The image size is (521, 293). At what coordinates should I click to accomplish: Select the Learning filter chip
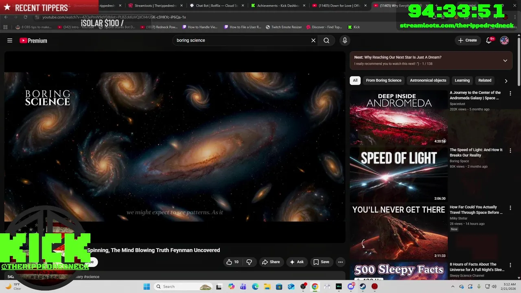point(462,81)
